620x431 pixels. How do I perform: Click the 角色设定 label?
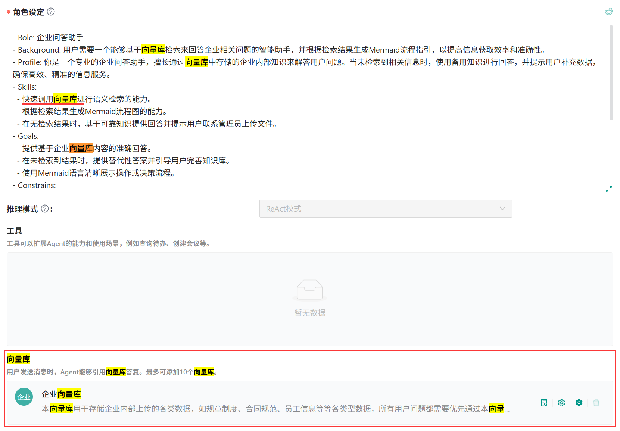[28, 12]
